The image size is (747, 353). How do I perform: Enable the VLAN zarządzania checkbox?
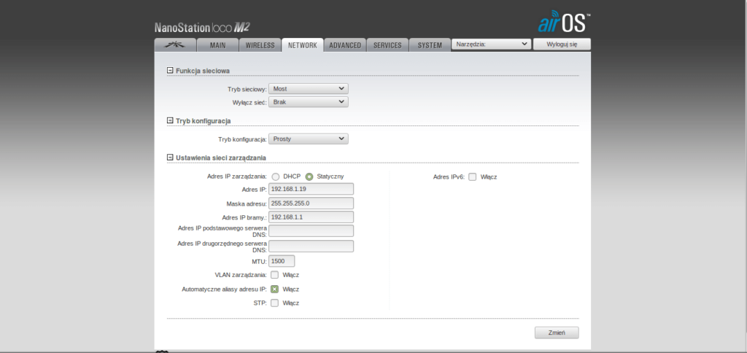tap(275, 275)
